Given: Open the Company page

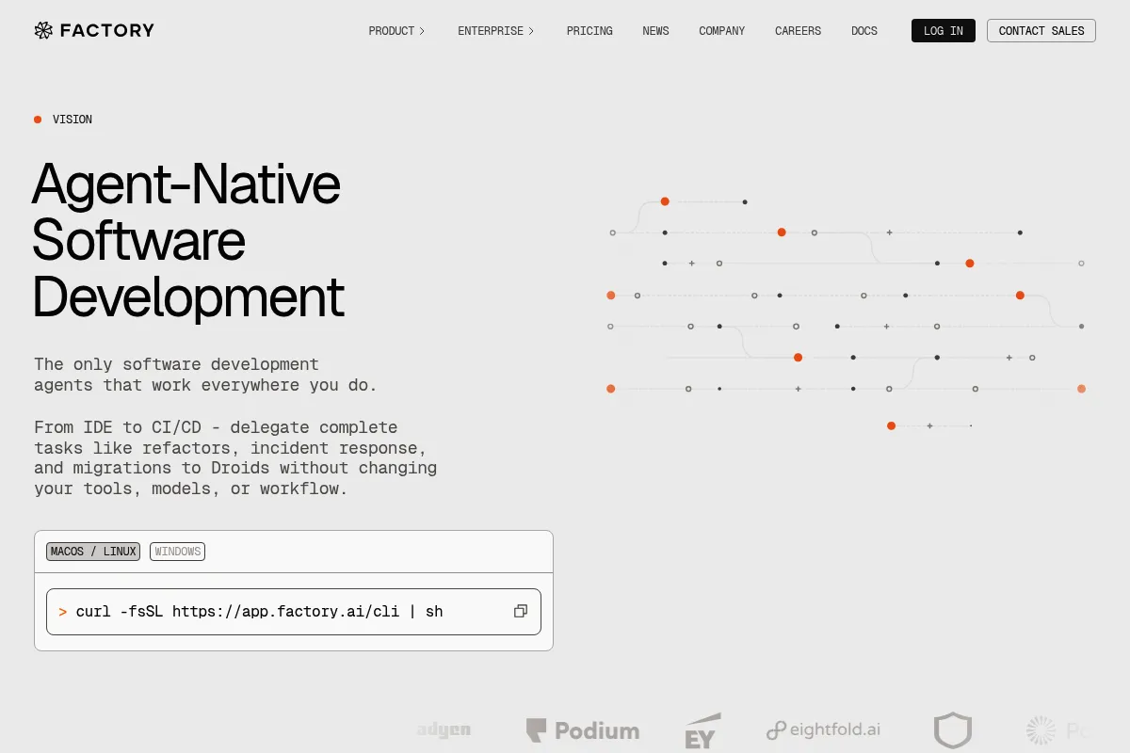Looking at the screenshot, I should click(721, 31).
